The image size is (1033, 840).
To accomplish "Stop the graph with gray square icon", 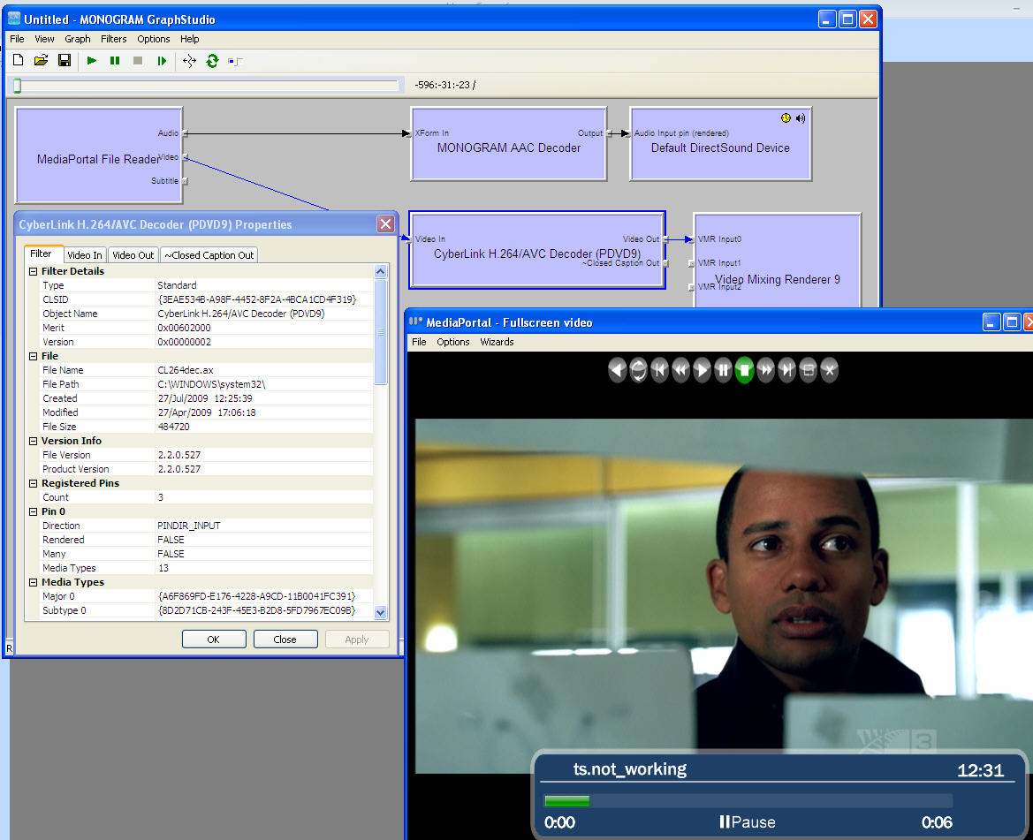I will 138,61.
